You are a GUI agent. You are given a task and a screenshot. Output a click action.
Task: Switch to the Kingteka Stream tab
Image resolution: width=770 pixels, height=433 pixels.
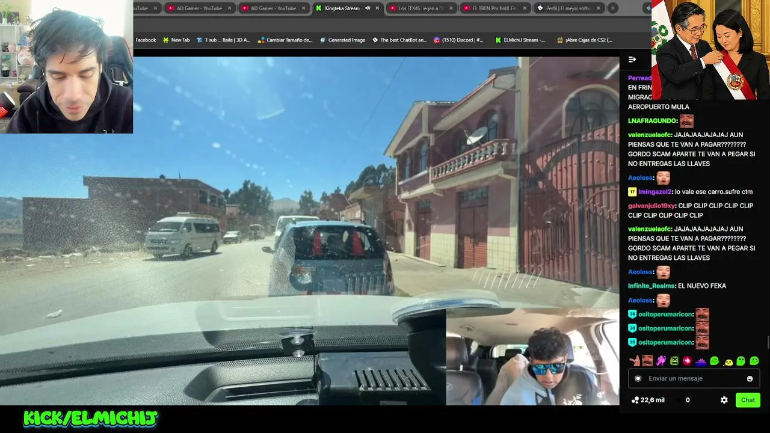[342, 8]
